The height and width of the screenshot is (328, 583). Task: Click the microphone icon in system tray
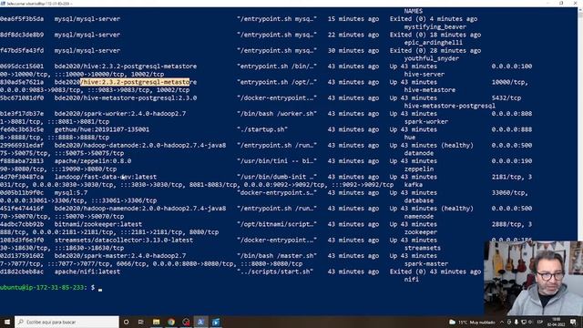[517, 322]
